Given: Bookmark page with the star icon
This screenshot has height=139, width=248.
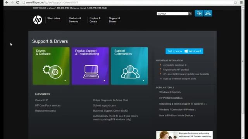Looking at the screenshot, I should click(235, 2).
